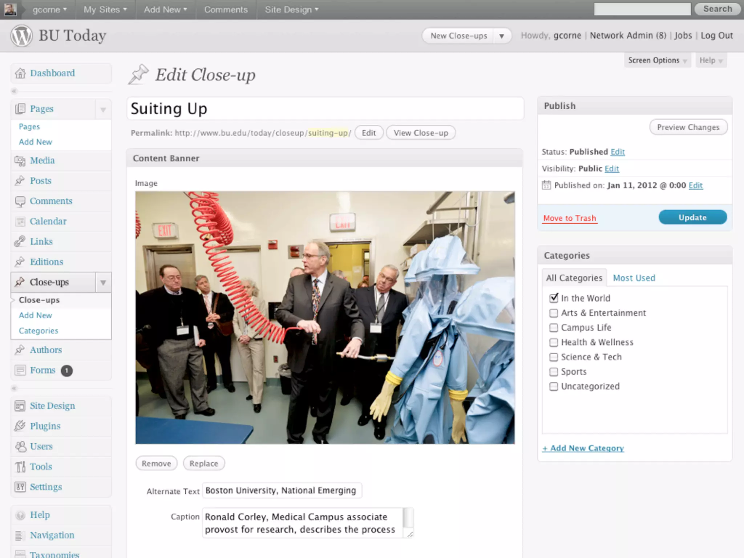Viewport: 744px width, 558px height.
Task: Click the Media icon in sidebar
Action: point(20,161)
